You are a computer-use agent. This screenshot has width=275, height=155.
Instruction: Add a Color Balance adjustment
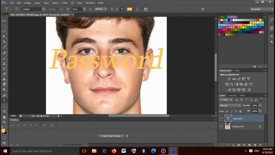[x=232, y=84]
